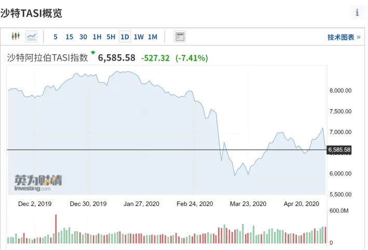This screenshot has height=250, width=368.
Task: Click the Investing.com watermark logo
Action: [x=38, y=183]
